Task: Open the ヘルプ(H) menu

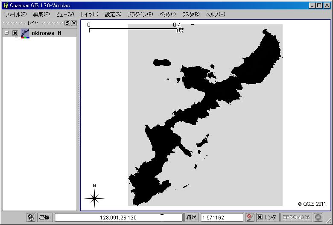Action: click(215, 15)
